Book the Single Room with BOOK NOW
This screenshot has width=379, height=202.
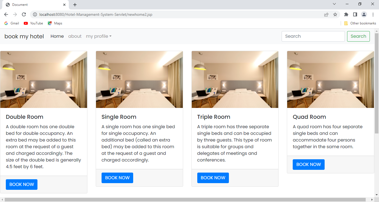coord(117,178)
